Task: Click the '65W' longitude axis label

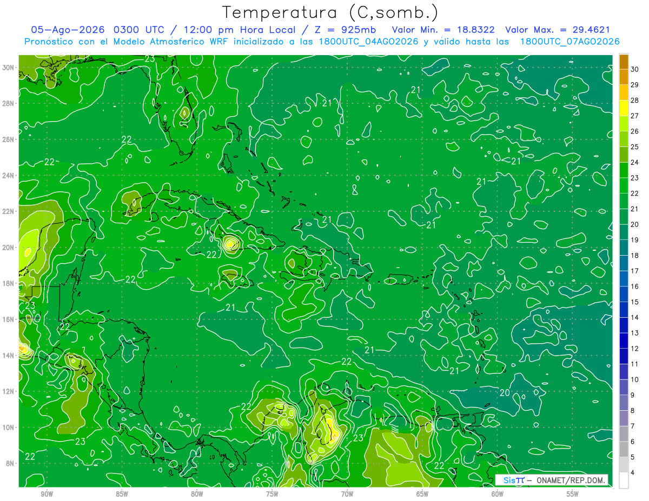Action: (x=422, y=494)
